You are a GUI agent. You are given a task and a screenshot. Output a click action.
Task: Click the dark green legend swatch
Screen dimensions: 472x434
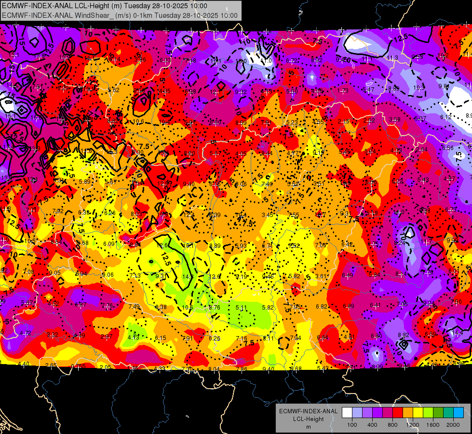click(x=438, y=413)
